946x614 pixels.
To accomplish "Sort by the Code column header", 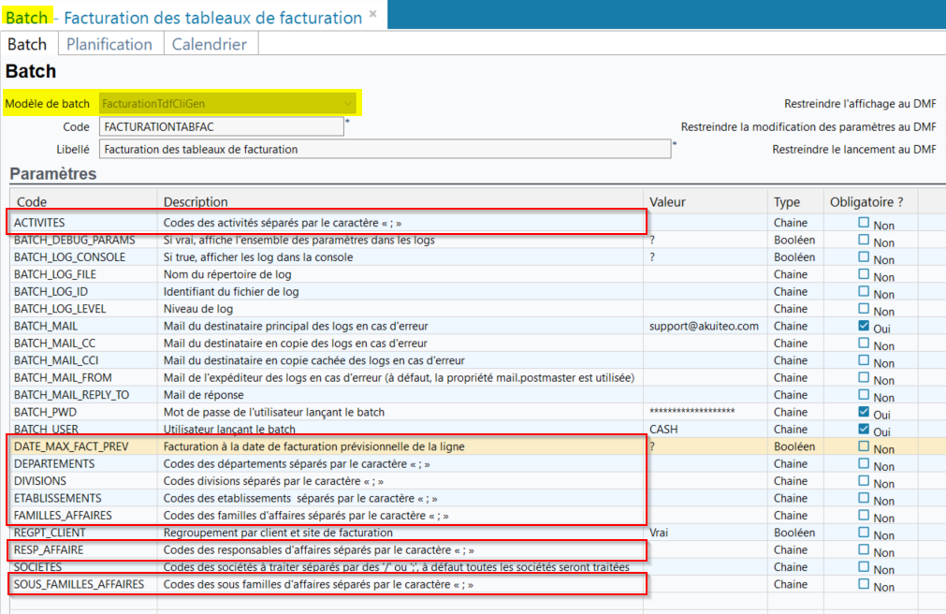I will coord(83,201).
